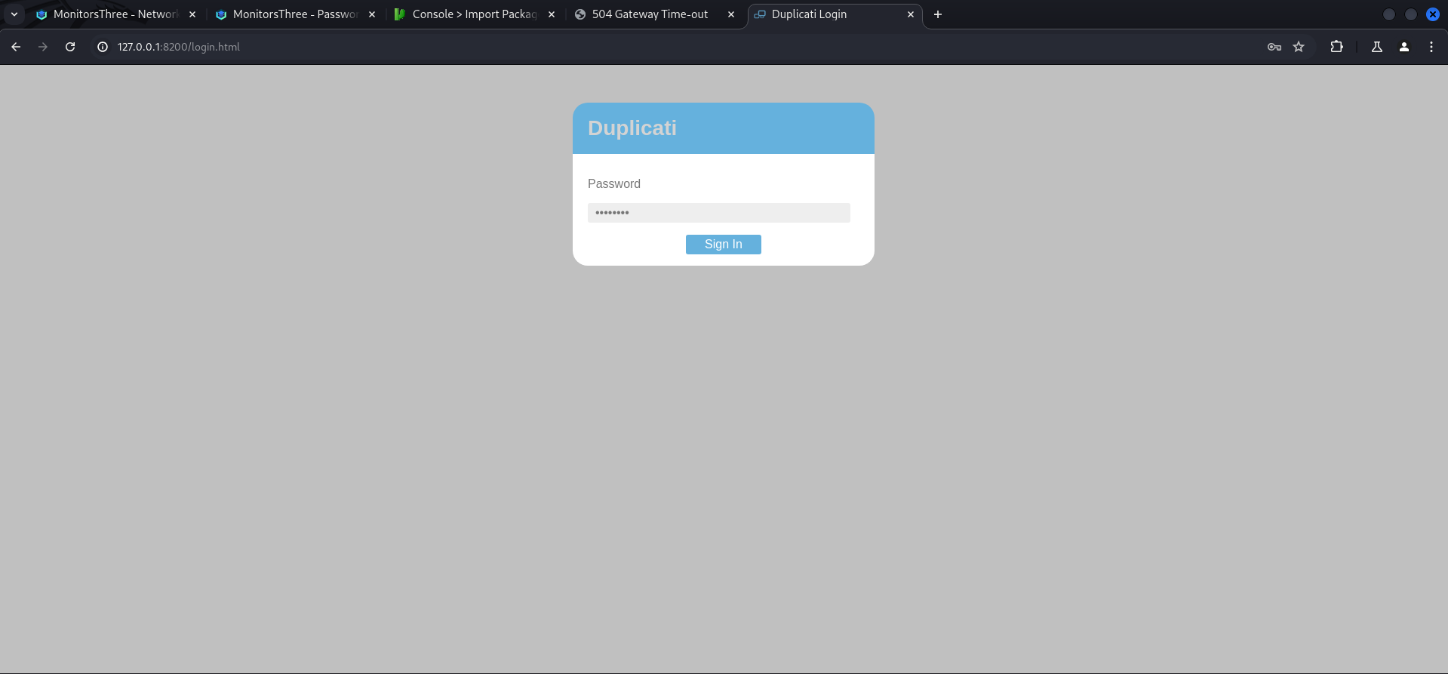
Task: Expand the tab search dropdown
Action: 14,14
